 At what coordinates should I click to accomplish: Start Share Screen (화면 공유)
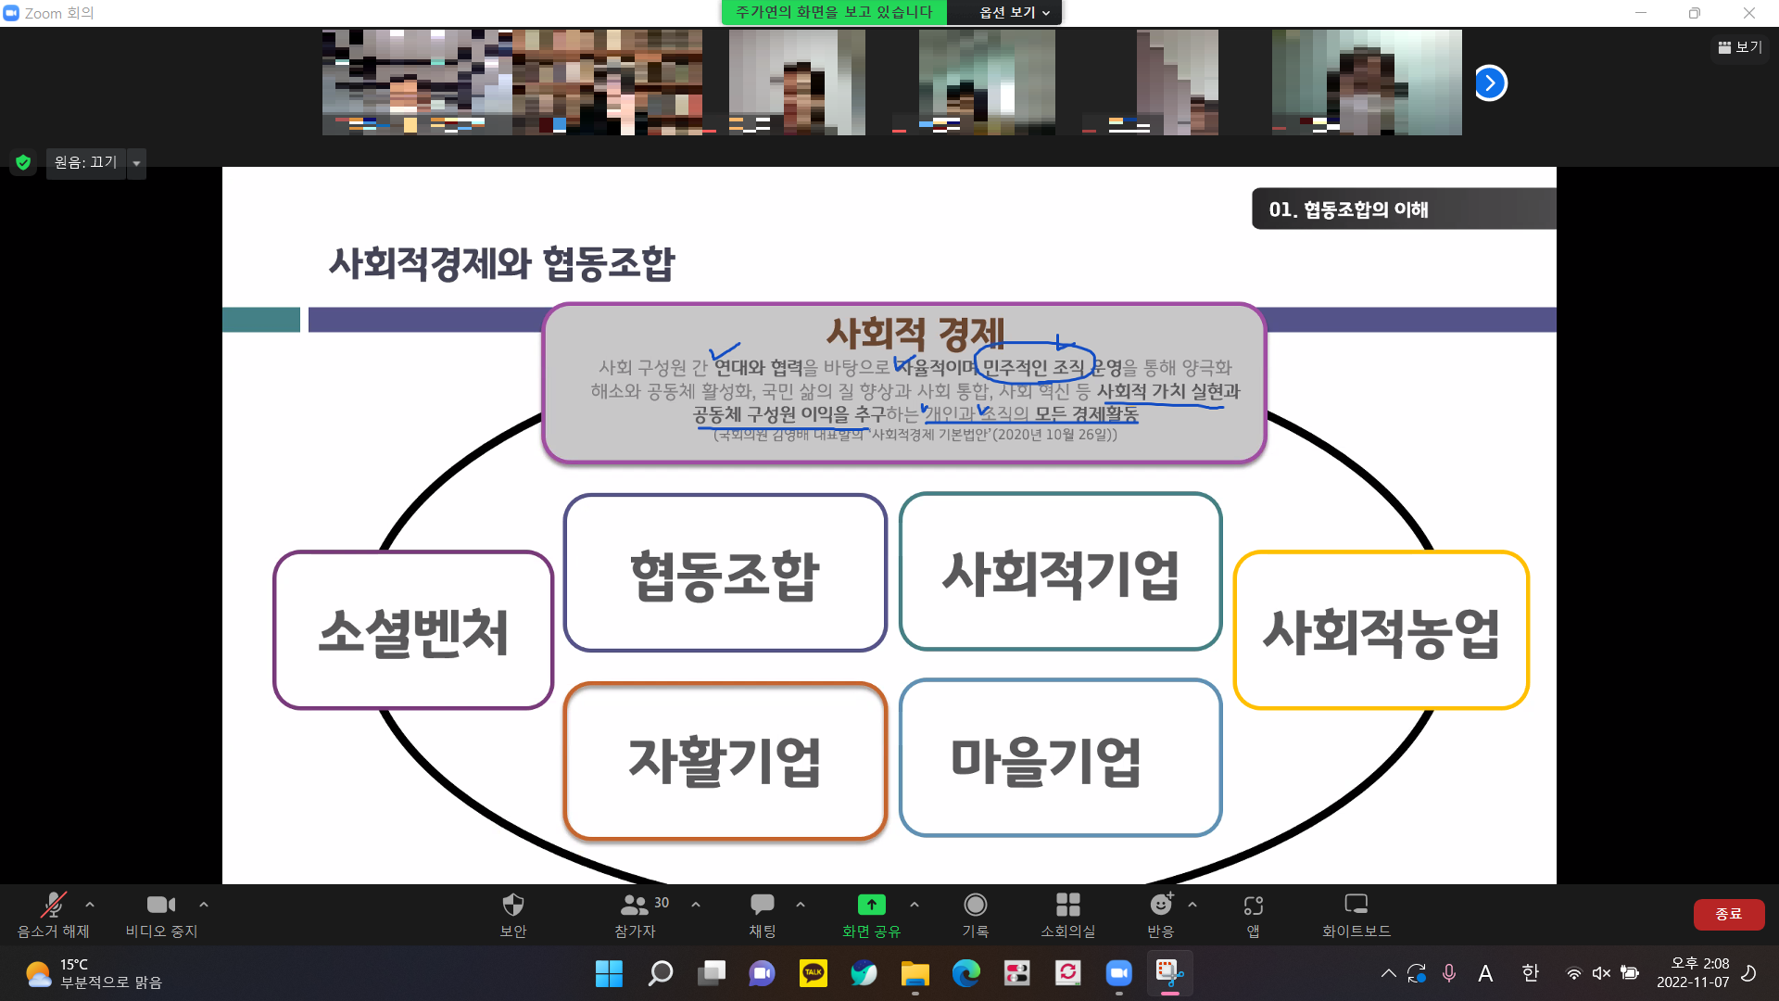[x=871, y=914]
